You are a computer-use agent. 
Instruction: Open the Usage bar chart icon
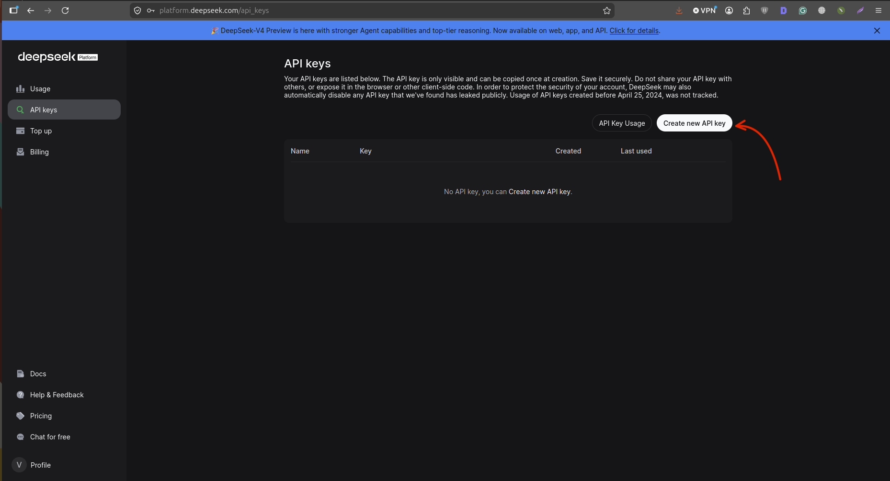point(20,89)
